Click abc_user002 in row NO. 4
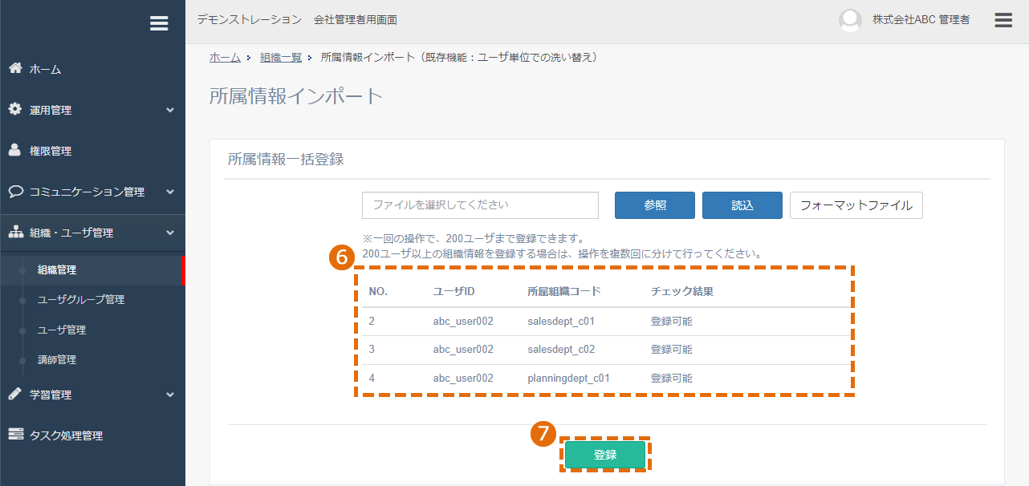The image size is (1029, 486). tap(463, 379)
